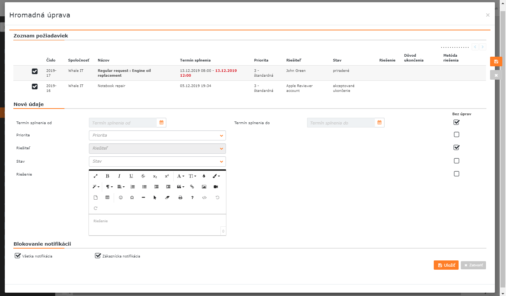Image resolution: width=506 pixels, height=296 pixels.
Task: Toggle fullscreen mode in the Riešenie editor
Action: [96, 176]
